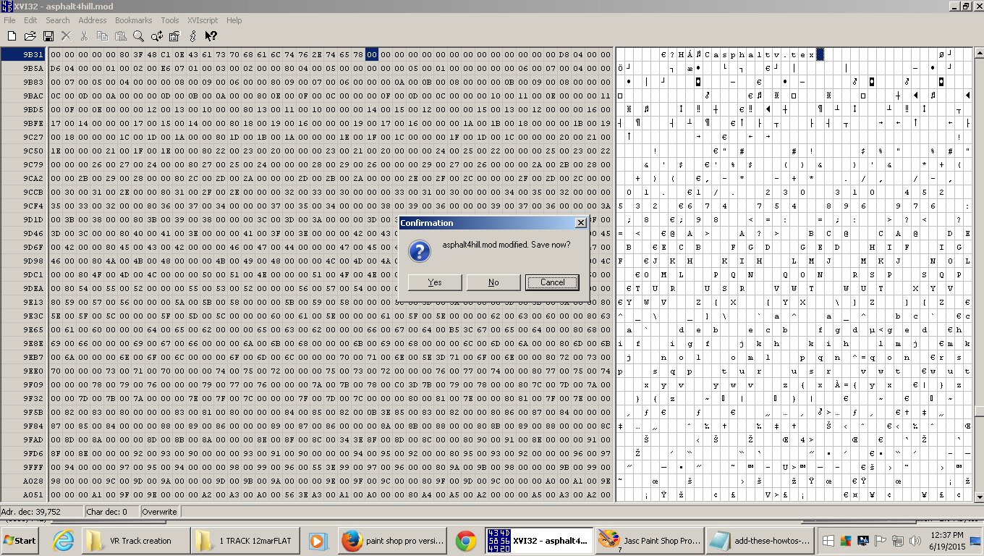This screenshot has width=984, height=556.
Task: Click the Delete X icon in the toolbar
Action: pos(67,35)
